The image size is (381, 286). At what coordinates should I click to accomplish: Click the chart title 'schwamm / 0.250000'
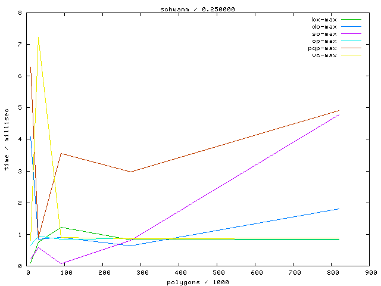tap(190, 9)
